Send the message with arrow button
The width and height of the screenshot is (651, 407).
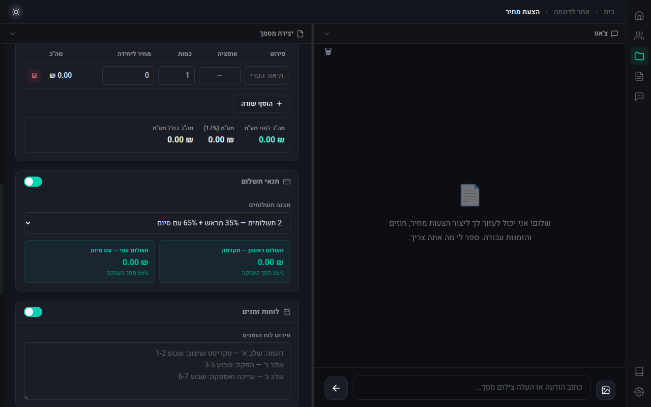tap(336, 388)
